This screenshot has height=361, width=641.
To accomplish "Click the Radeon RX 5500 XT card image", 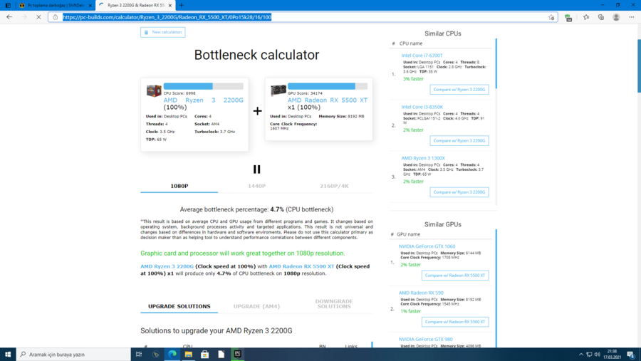I will click(x=278, y=90).
